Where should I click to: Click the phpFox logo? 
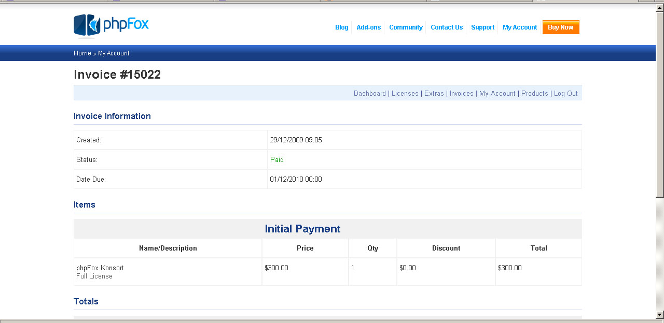(111, 25)
